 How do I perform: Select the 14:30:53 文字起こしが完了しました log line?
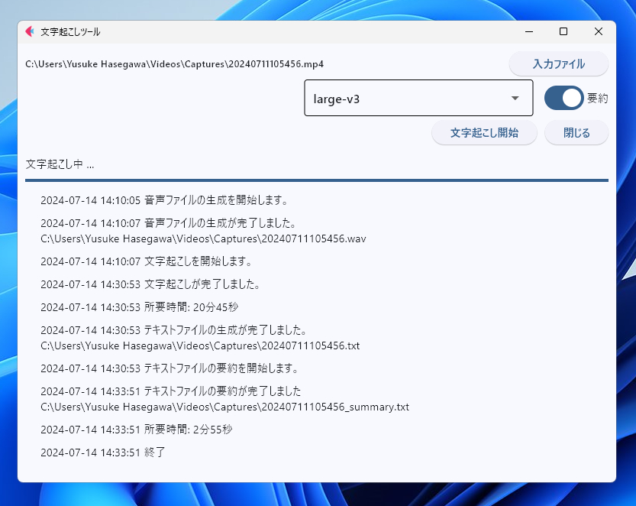(150, 284)
